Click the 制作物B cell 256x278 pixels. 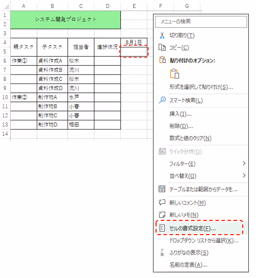(53, 107)
